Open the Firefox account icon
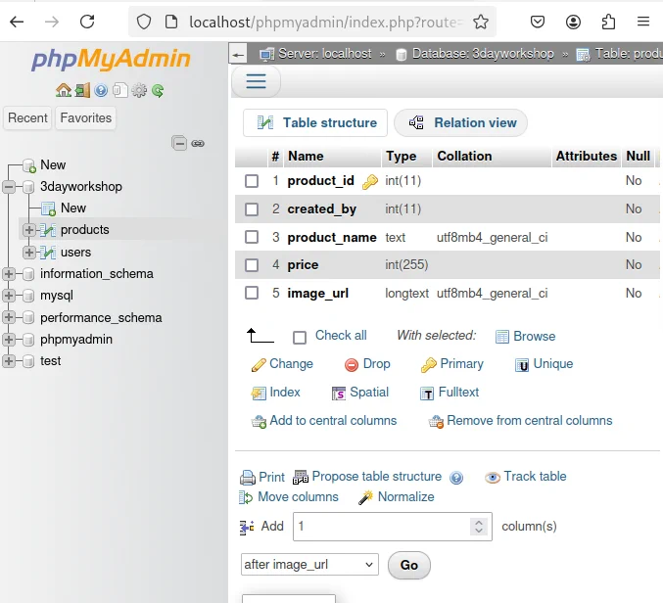 coord(573,22)
